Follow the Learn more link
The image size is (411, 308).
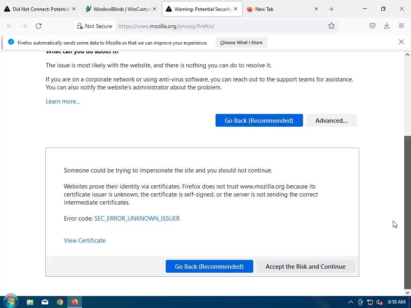[63, 101]
